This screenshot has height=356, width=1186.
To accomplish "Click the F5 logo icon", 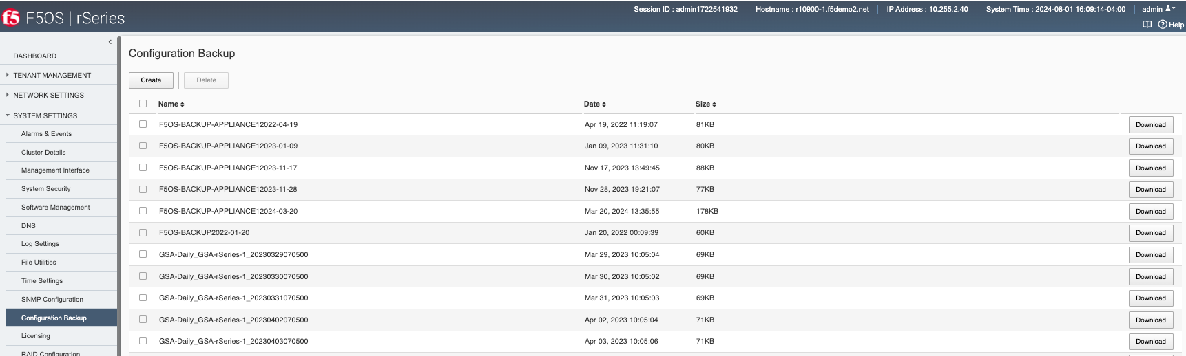I will [11, 17].
